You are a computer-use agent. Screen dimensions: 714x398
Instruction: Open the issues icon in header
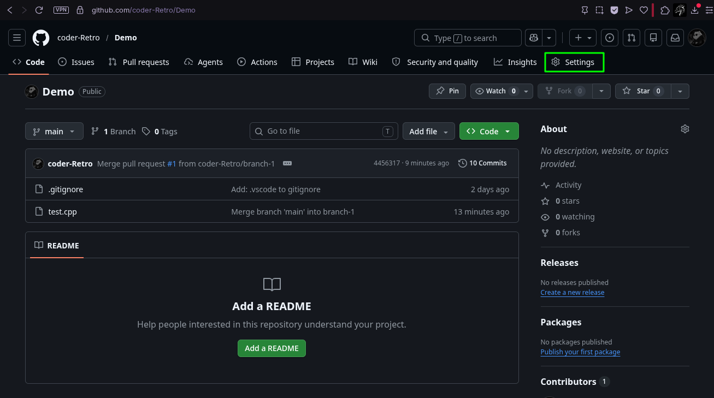pos(610,38)
